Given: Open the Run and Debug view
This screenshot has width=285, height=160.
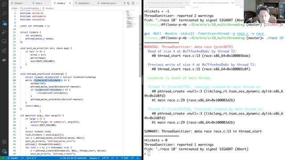Looking at the screenshot, I should tap(4, 32).
